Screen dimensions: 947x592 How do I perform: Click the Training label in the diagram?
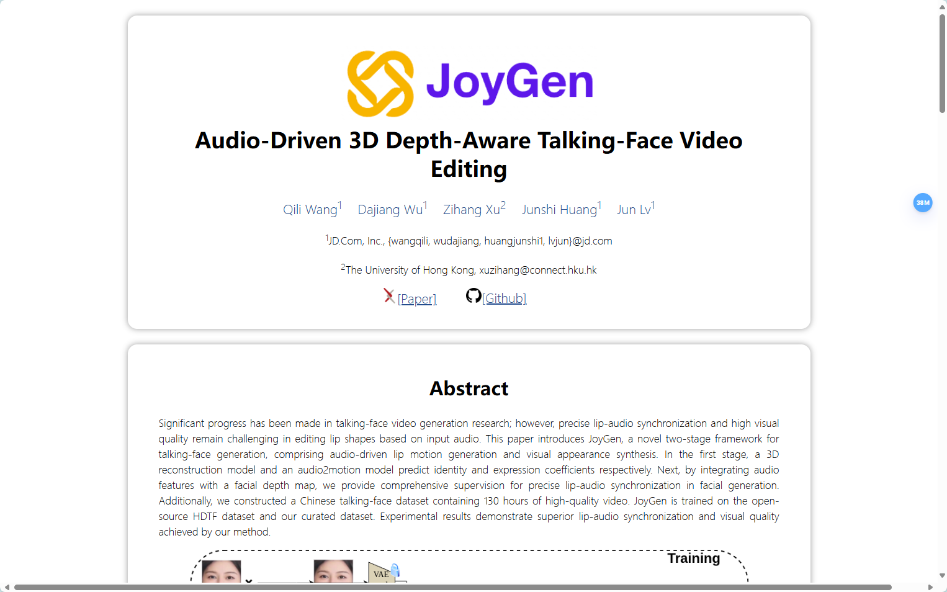694,558
